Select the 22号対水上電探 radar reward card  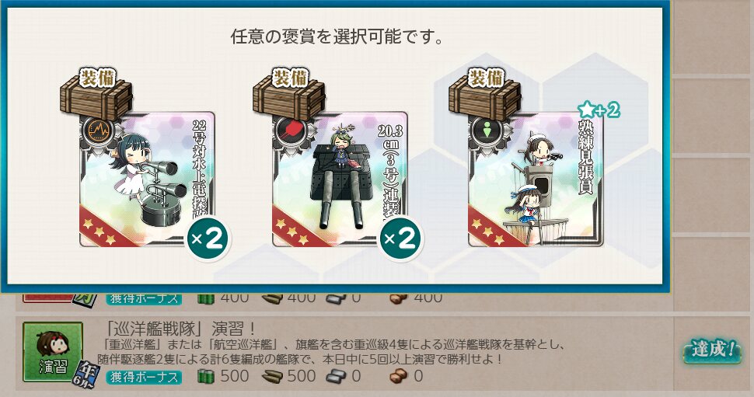pyautogui.click(x=147, y=179)
